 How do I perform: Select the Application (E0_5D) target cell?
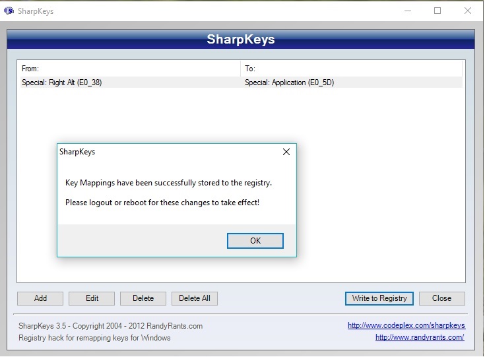[x=289, y=82]
